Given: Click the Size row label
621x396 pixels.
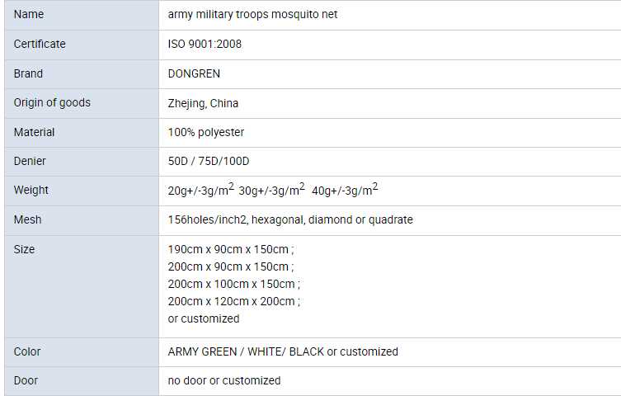Looking at the screenshot, I should point(25,249).
